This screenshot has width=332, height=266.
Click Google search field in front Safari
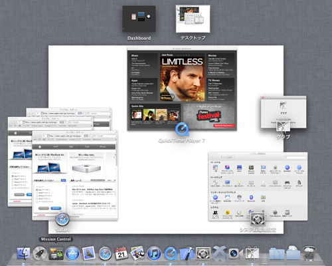(104, 136)
